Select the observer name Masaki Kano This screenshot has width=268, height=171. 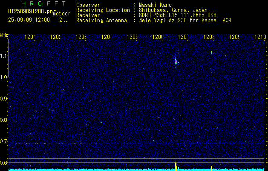[x=155, y=5]
